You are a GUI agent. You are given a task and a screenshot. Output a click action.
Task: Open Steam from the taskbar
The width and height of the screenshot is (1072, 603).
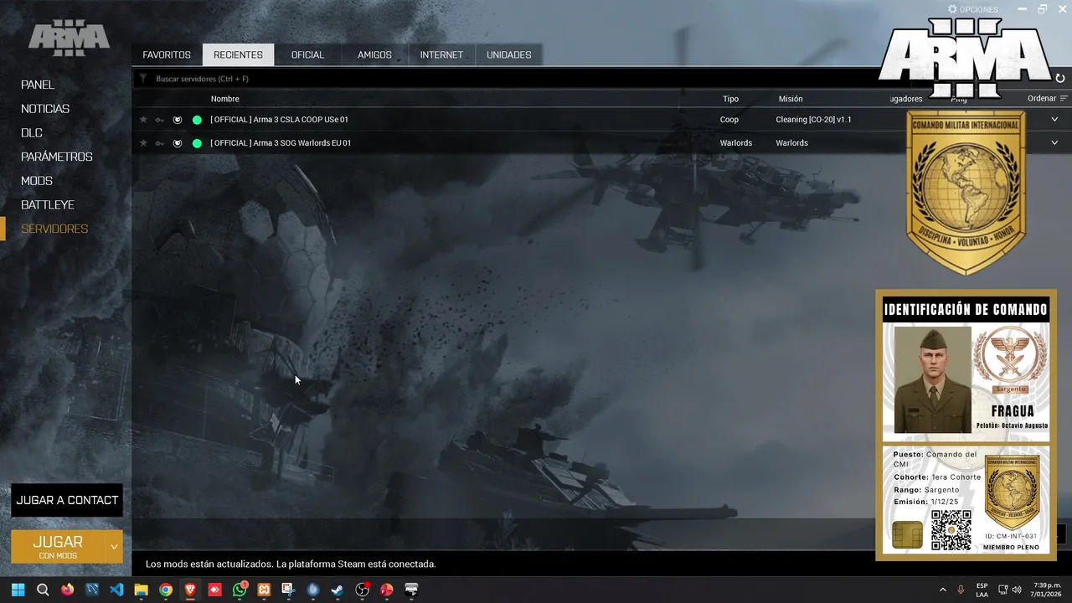(x=338, y=590)
